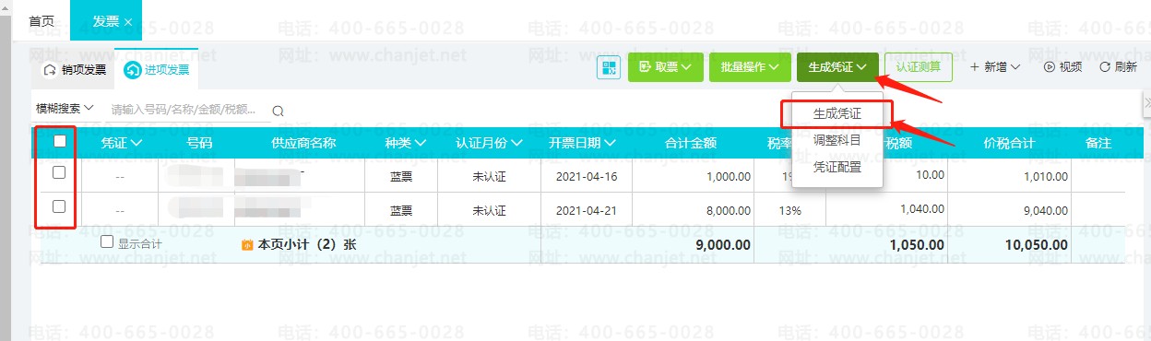
Task: Click the 2021-04-21 date cell
Action: coord(587,210)
